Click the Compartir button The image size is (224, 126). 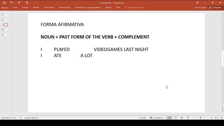point(215,7)
